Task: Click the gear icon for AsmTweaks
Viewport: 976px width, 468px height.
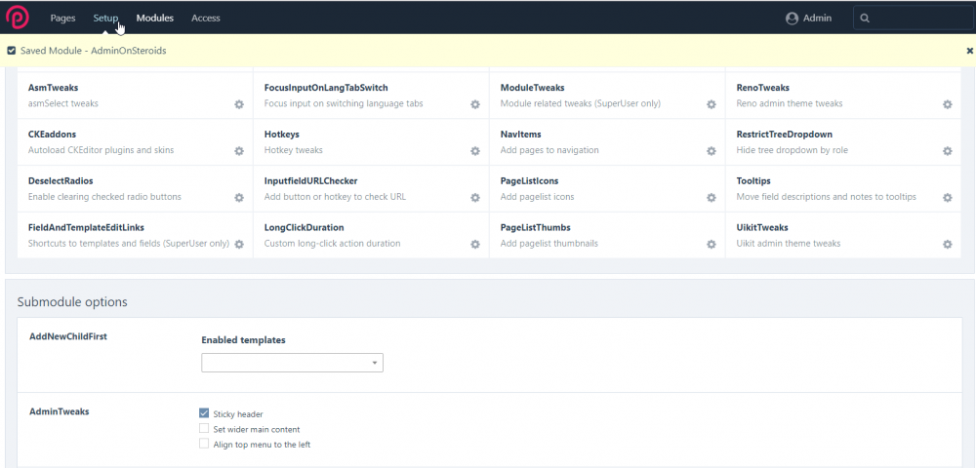Action: (238, 104)
